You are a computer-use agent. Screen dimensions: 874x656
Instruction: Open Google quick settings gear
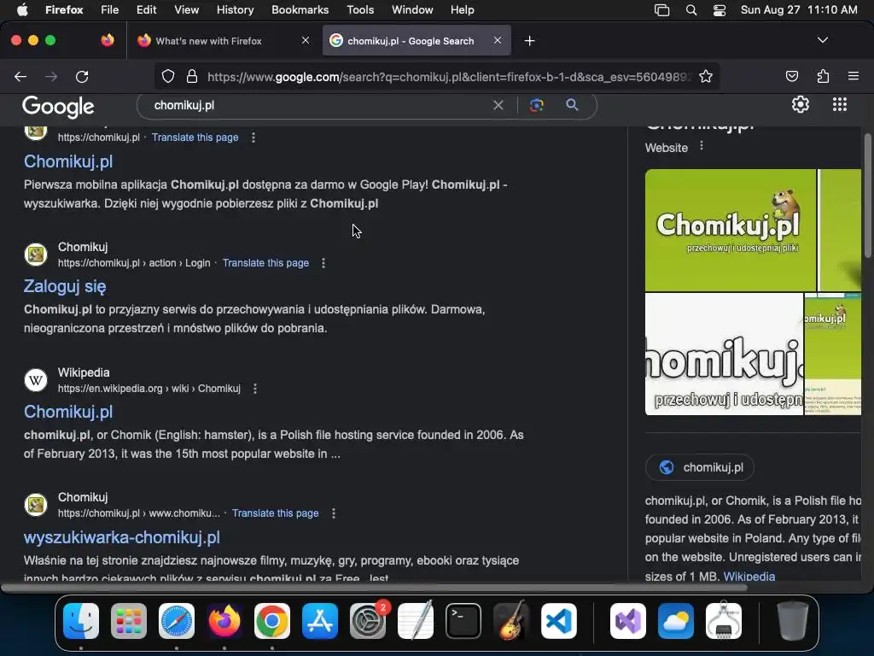point(801,104)
